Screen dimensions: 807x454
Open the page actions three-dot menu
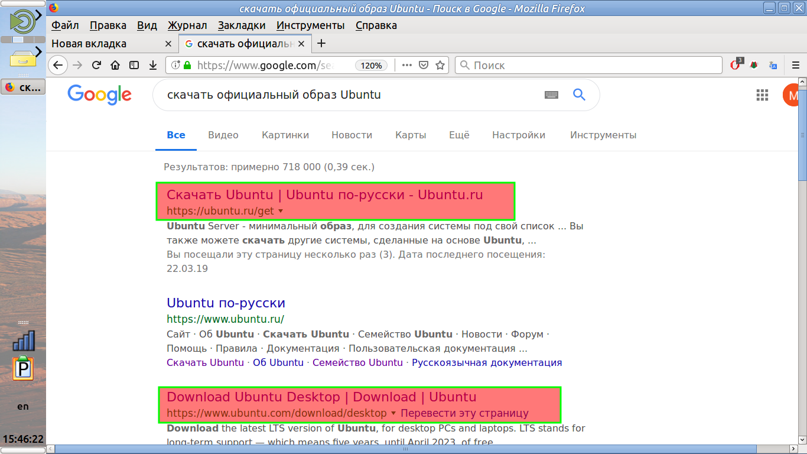[x=406, y=65]
